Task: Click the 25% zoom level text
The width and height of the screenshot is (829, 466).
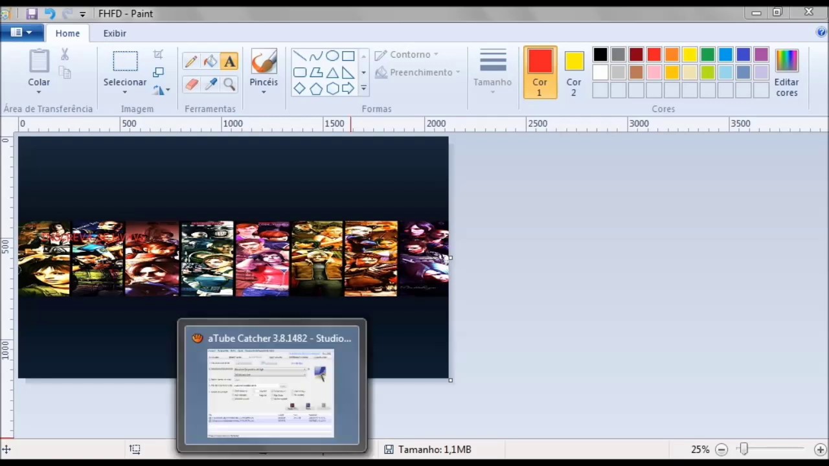Action: pos(700,449)
